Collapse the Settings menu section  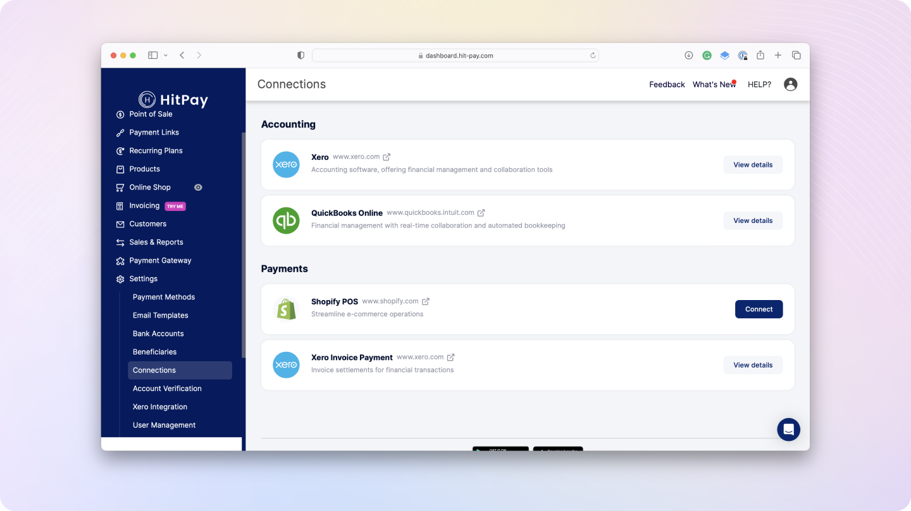pos(144,279)
